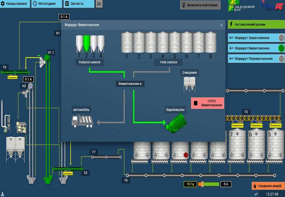Click the trend chart icon in top bar
The height and width of the screenshot is (197, 285).
click(99, 3)
